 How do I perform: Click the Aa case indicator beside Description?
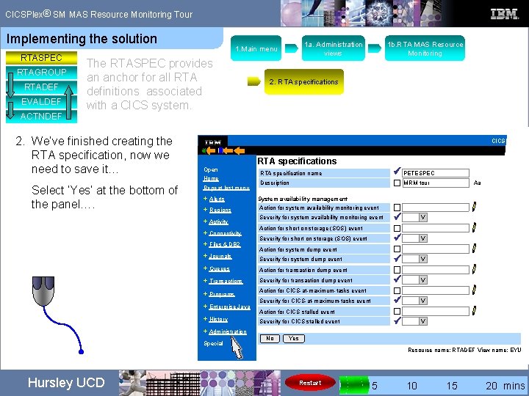pos(477,183)
